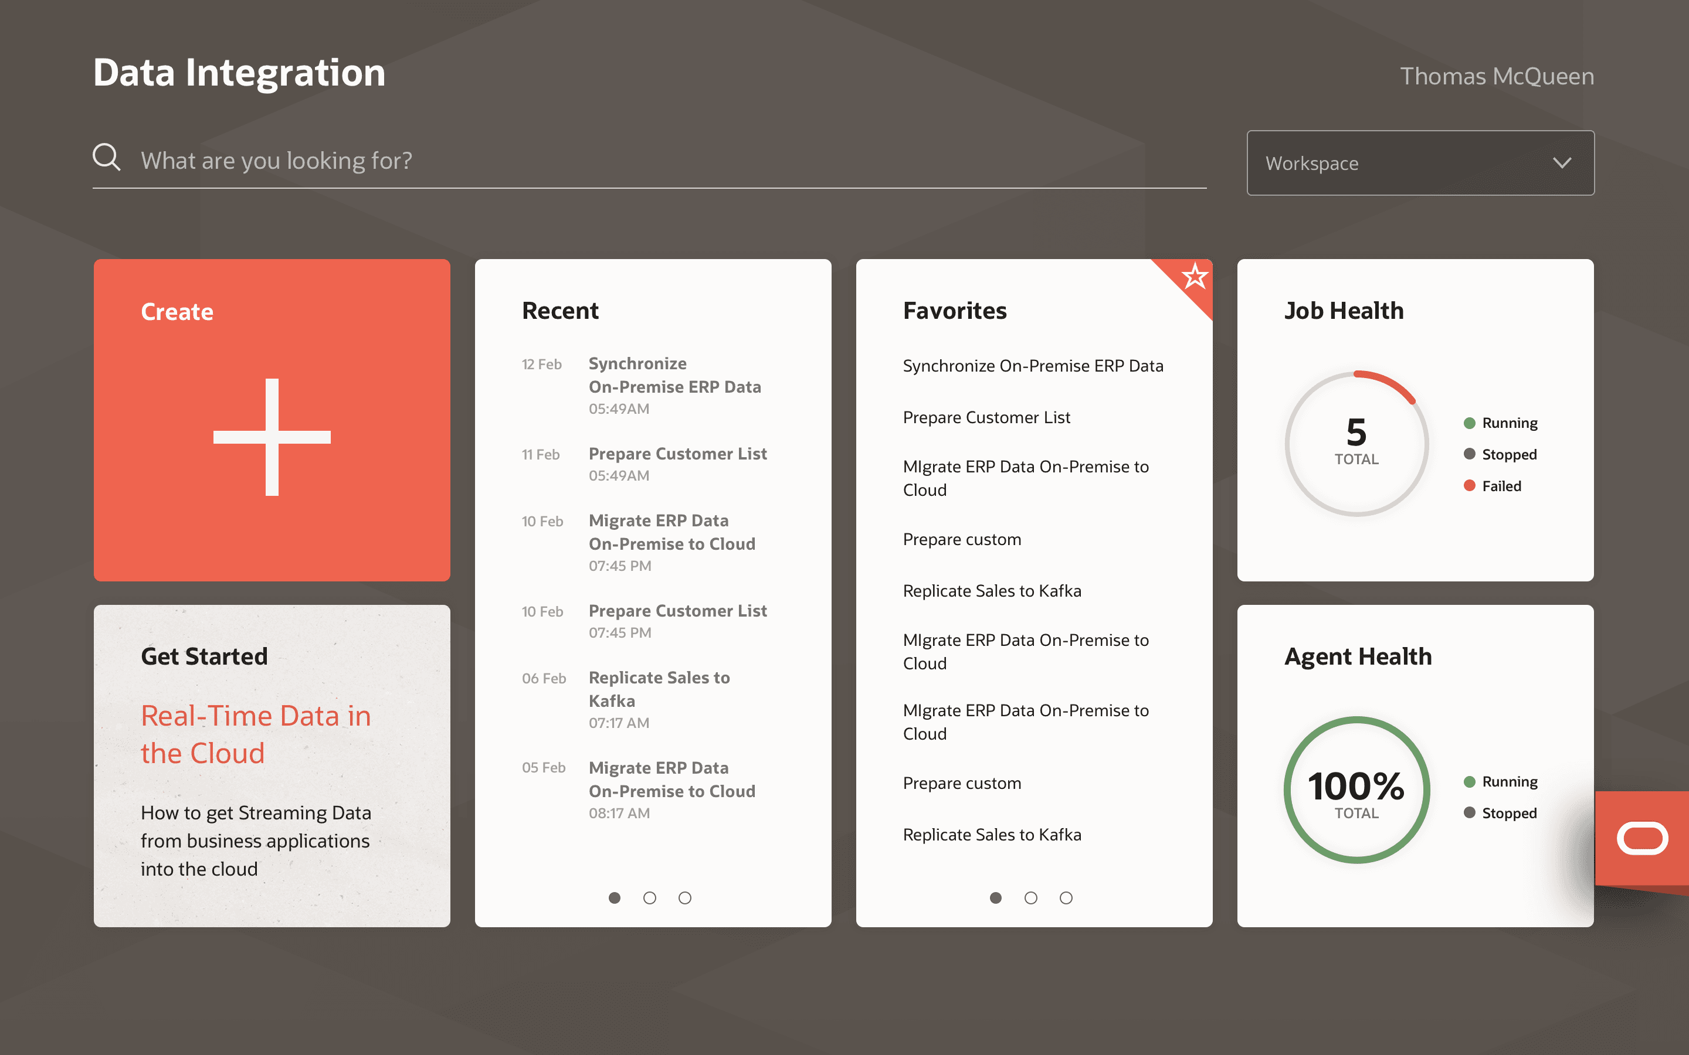
Task: Click the Failed status dot in Job Health
Action: pyautogui.click(x=1470, y=486)
